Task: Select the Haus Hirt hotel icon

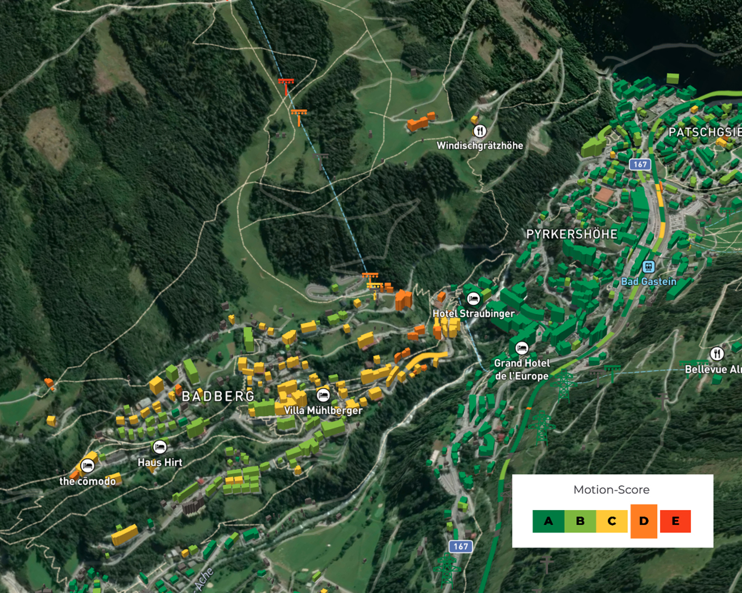Action: click(159, 447)
